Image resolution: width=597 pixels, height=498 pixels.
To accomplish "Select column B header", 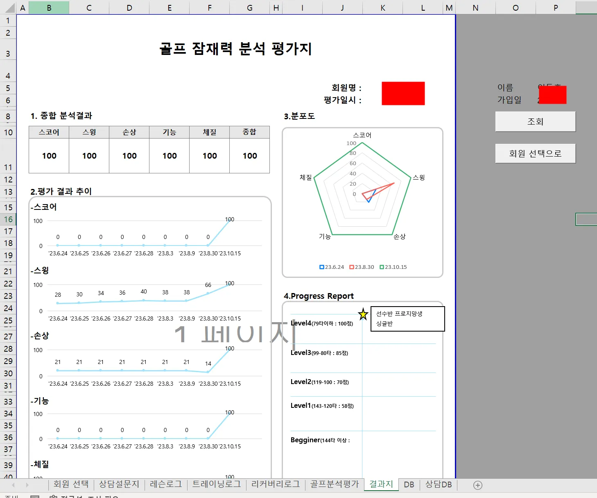I will (x=49, y=8).
